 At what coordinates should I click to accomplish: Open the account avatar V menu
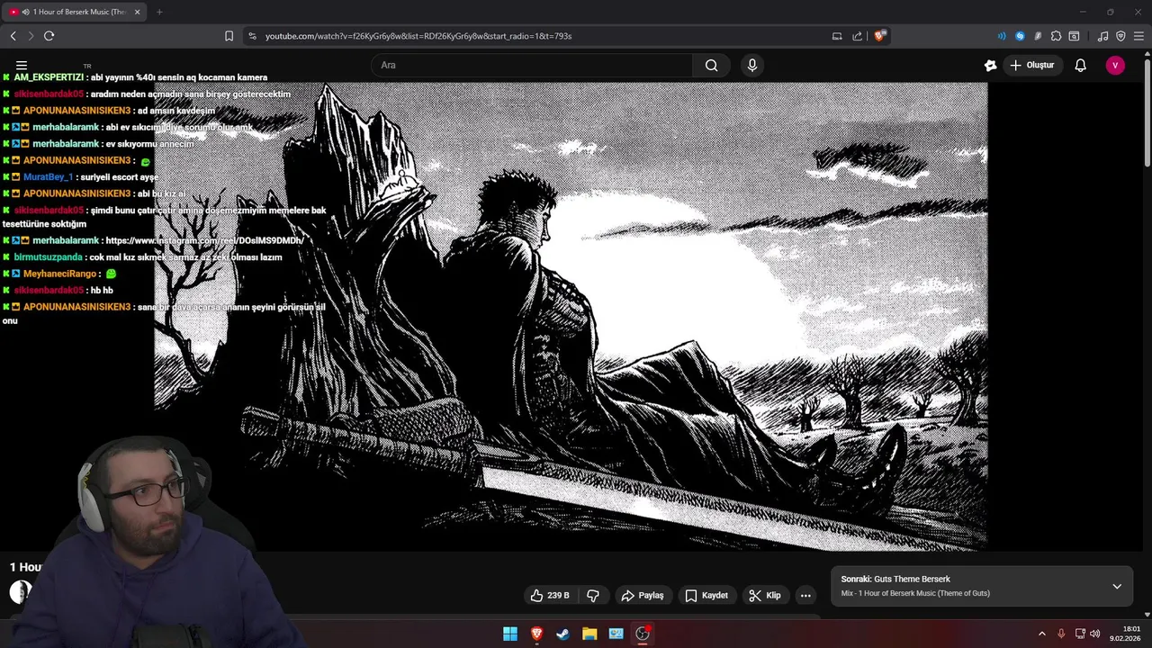click(x=1115, y=65)
